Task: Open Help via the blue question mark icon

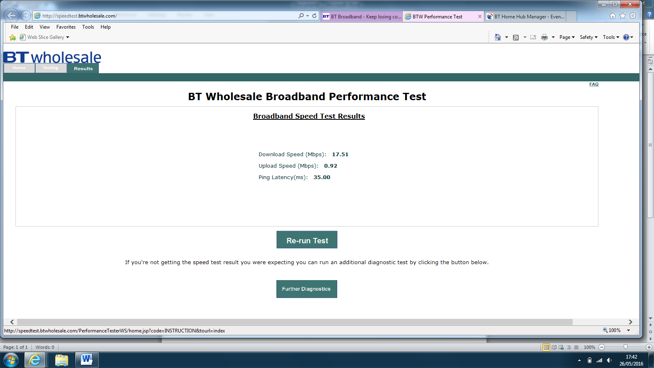Action: click(627, 37)
